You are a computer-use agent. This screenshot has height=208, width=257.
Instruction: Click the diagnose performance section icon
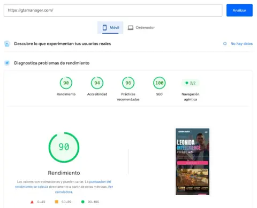[7, 63]
